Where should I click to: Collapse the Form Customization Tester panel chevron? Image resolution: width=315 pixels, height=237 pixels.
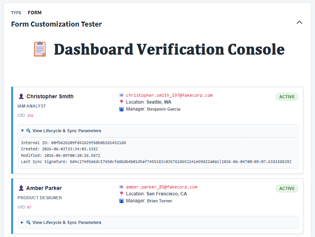[x=299, y=22]
